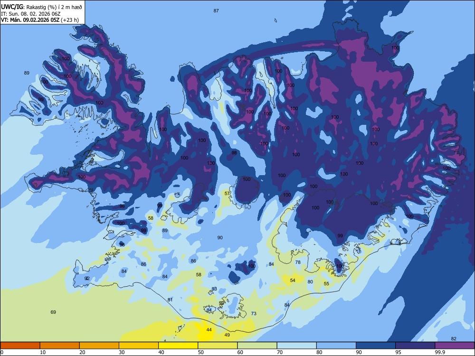Image resolution: width=475 pixels, height=356 pixels.
Task: Click the legend label 30
Action: pyautogui.click(x=122, y=352)
